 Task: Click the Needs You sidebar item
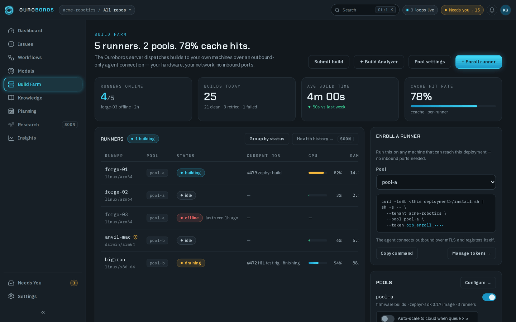[43, 283]
